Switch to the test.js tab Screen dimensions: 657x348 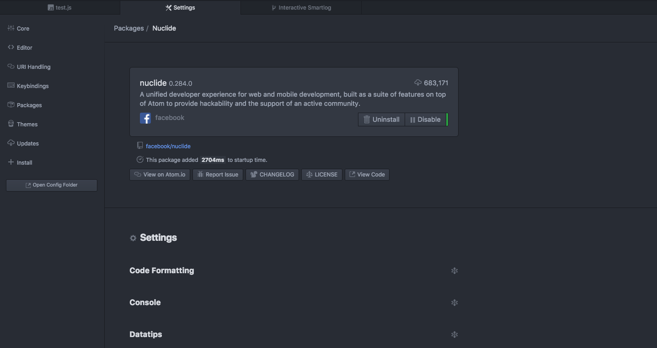pos(59,7)
